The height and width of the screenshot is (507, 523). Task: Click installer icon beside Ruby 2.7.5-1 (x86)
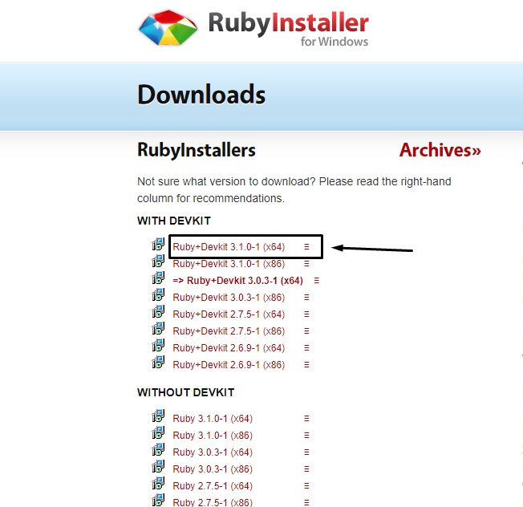pos(159,500)
